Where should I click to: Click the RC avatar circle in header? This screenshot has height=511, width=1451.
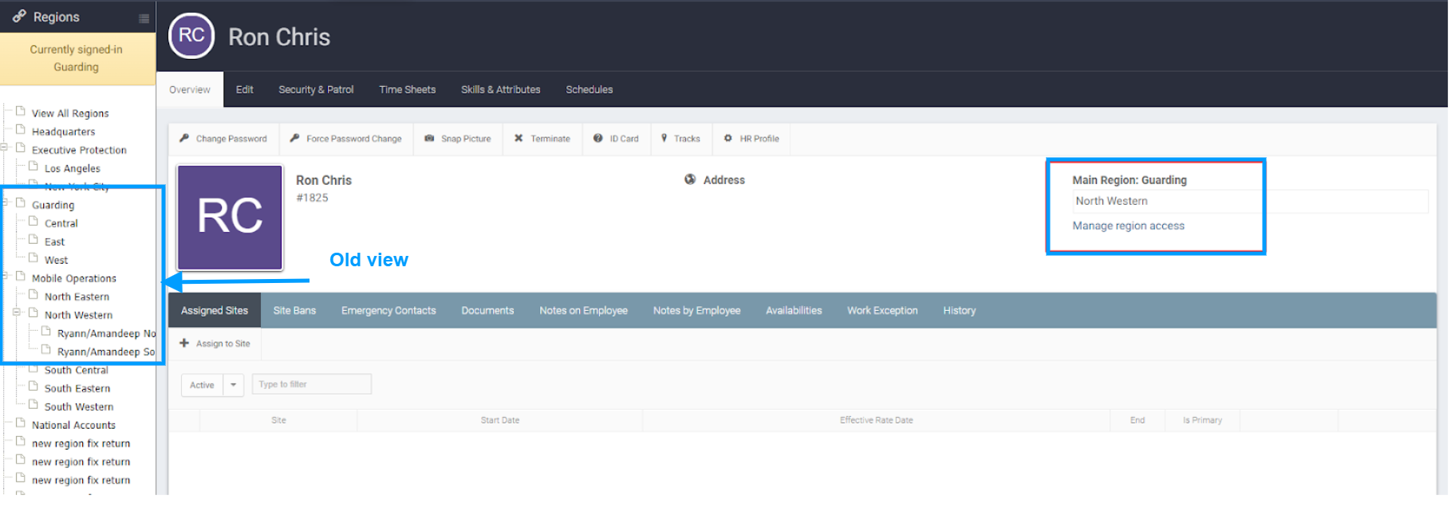(x=191, y=36)
